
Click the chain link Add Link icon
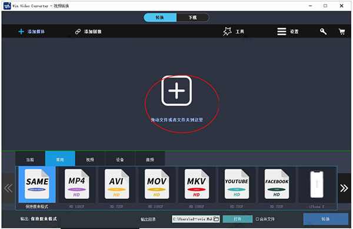click(78, 32)
